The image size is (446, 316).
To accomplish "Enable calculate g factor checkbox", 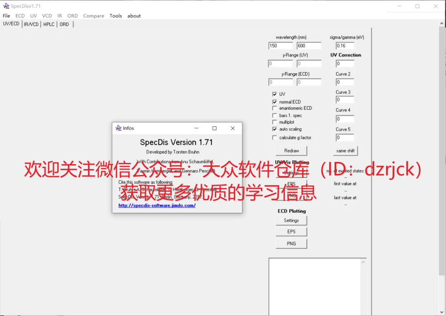I will point(275,137).
